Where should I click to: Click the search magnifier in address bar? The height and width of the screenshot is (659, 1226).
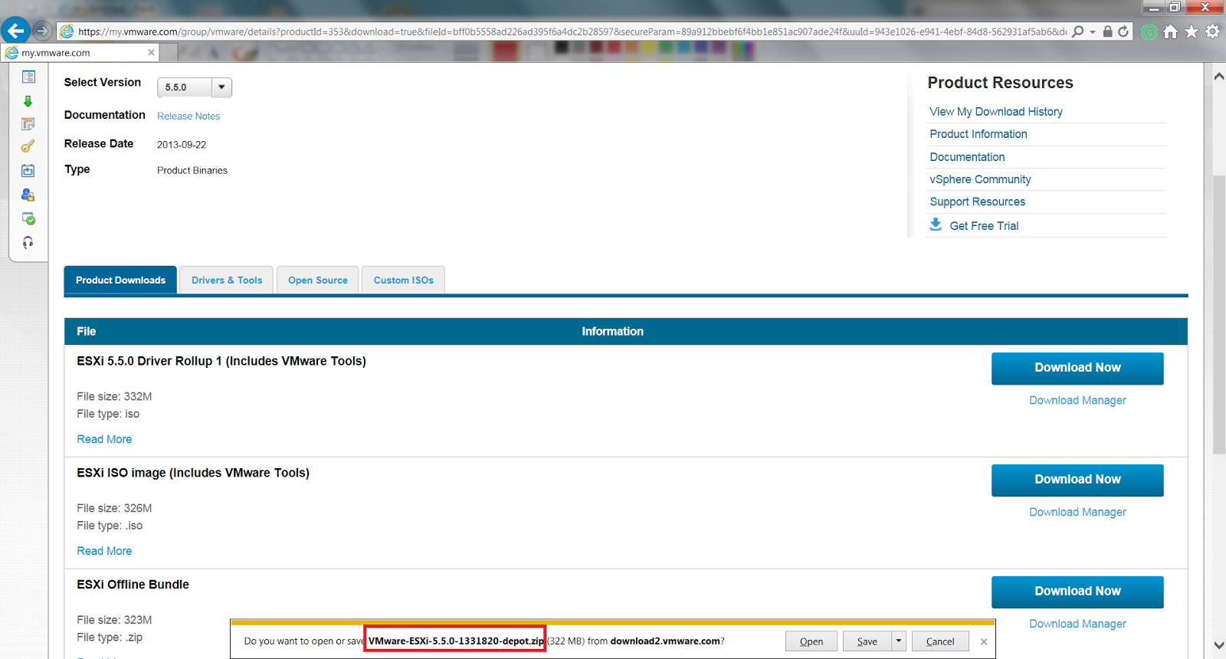[x=1077, y=31]
